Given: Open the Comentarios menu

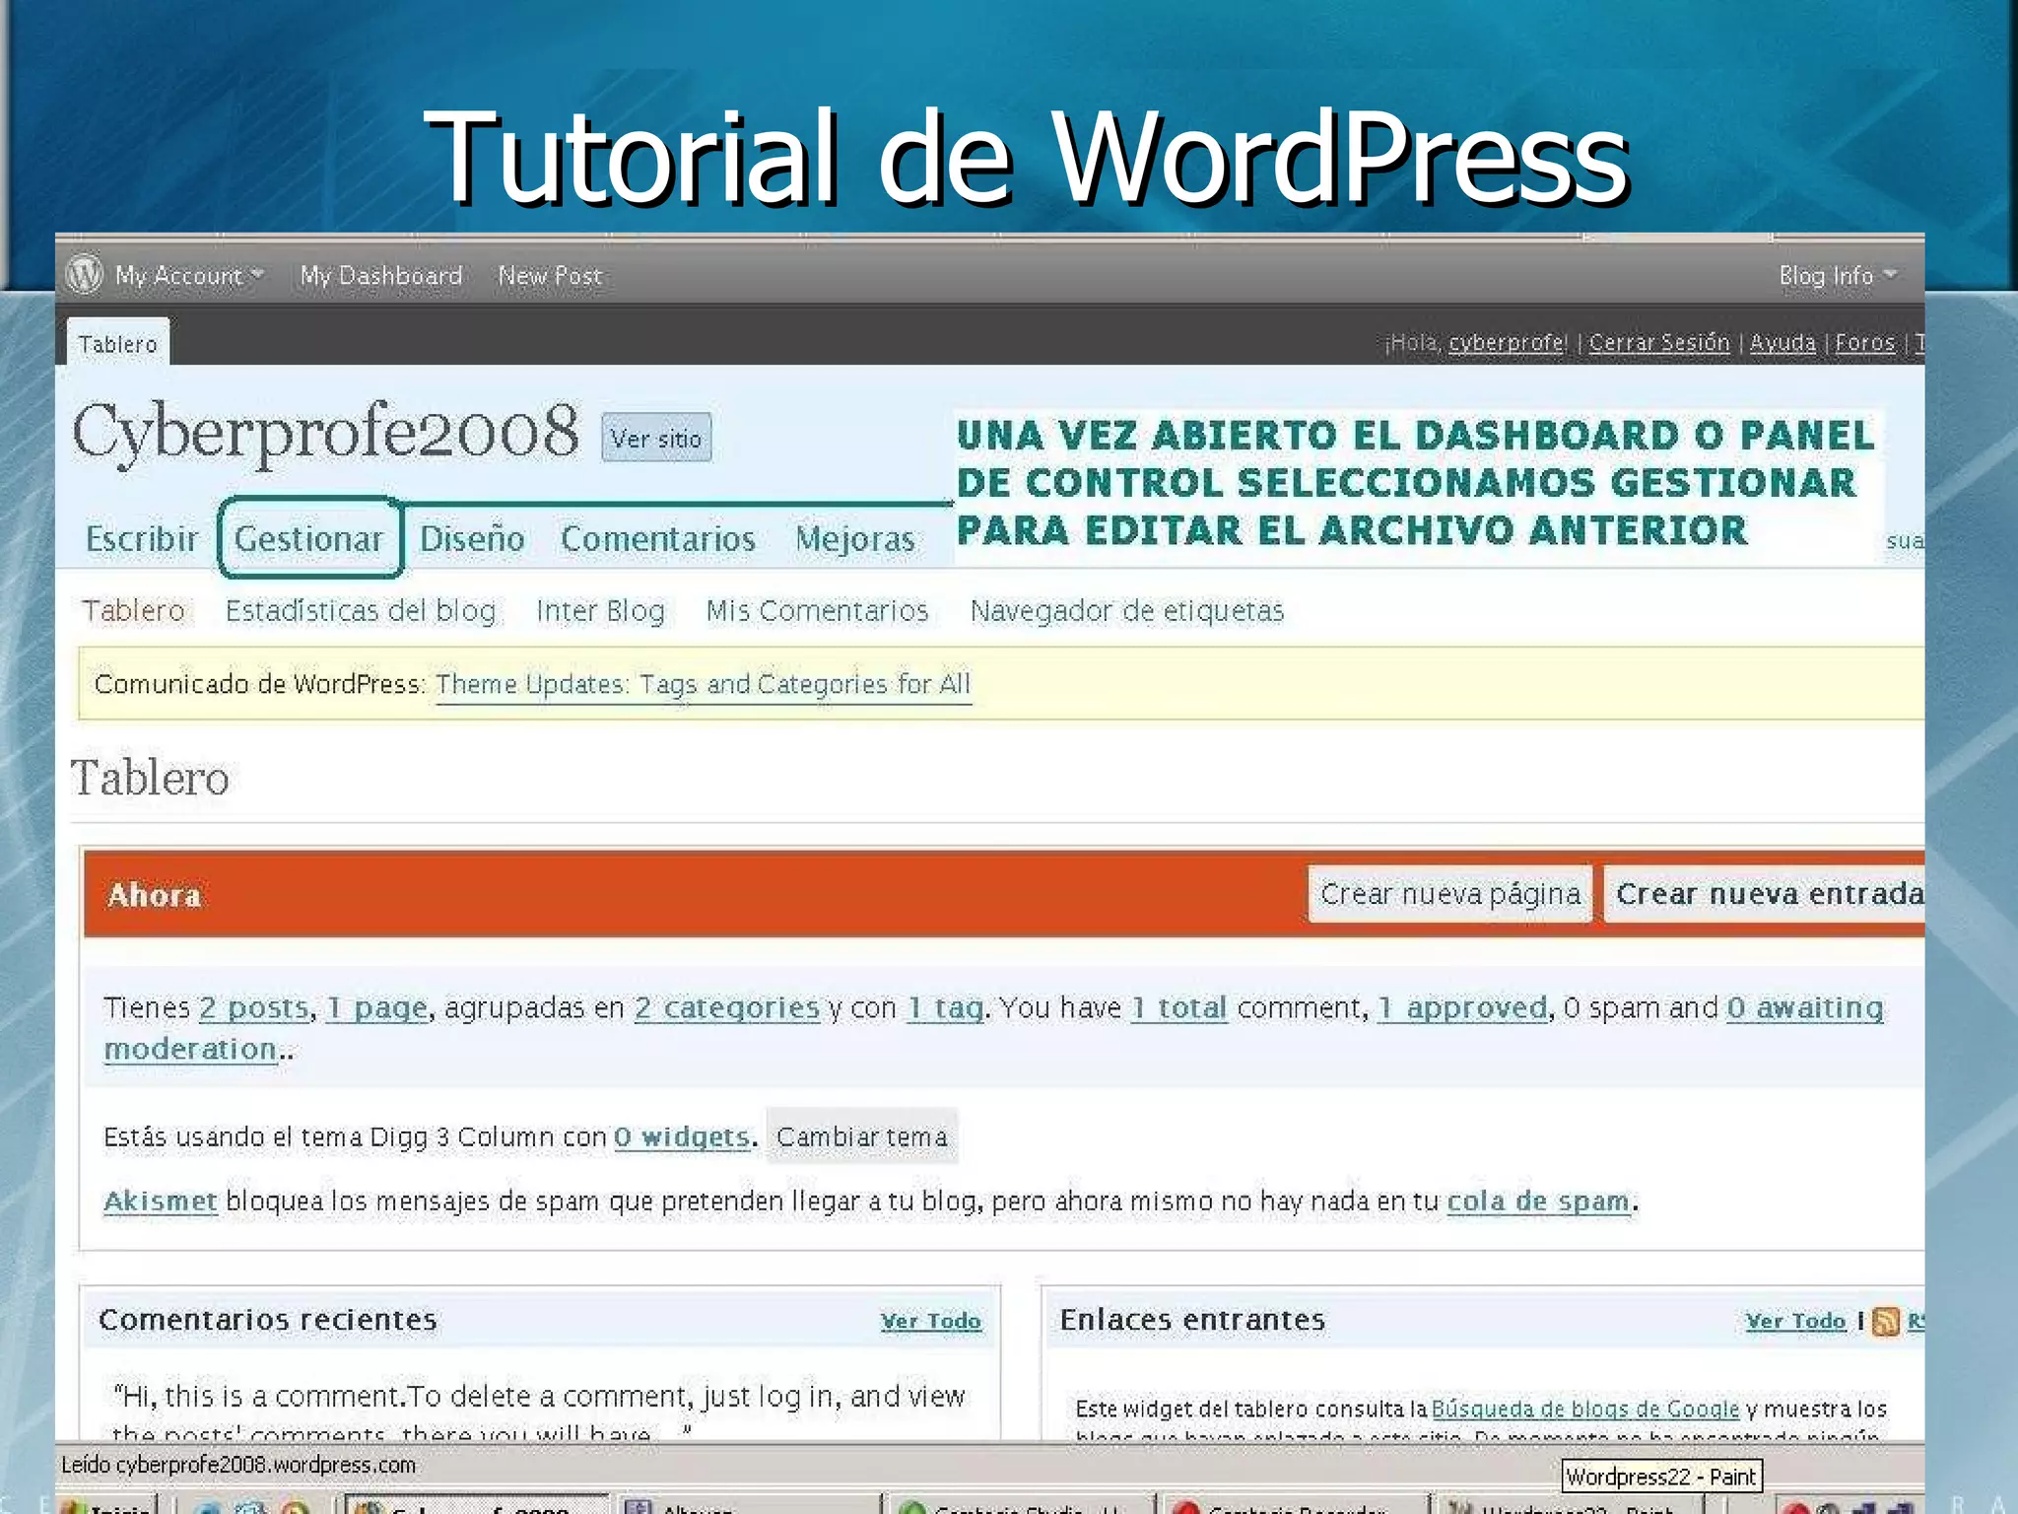Looking at the screenshot, I should pos(658,539).
